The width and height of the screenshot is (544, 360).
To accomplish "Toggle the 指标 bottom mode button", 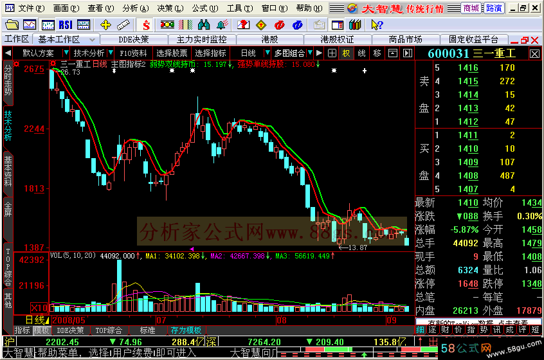I will coord(23,330).
